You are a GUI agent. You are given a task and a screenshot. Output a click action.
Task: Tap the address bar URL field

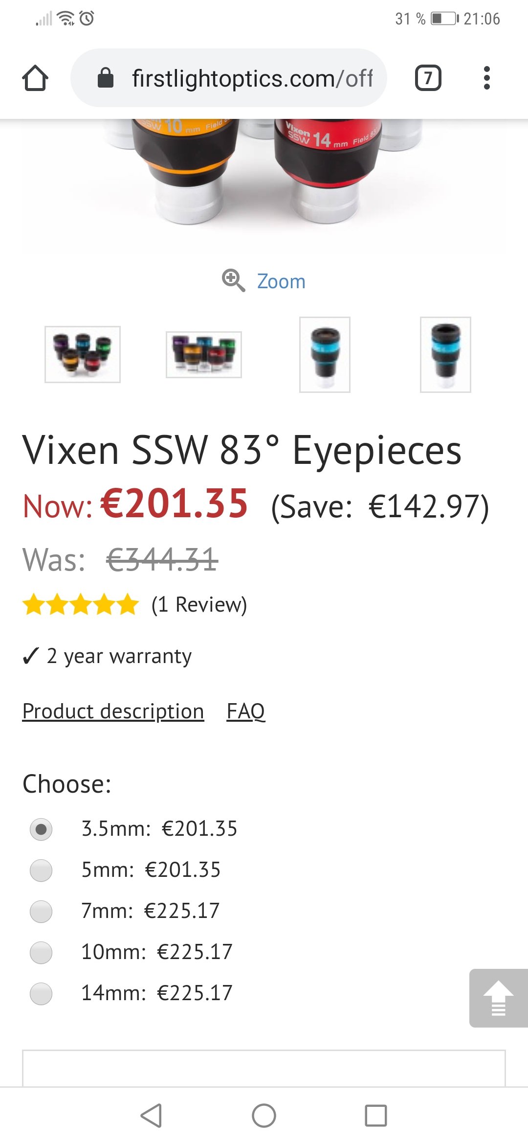point(252,78)
